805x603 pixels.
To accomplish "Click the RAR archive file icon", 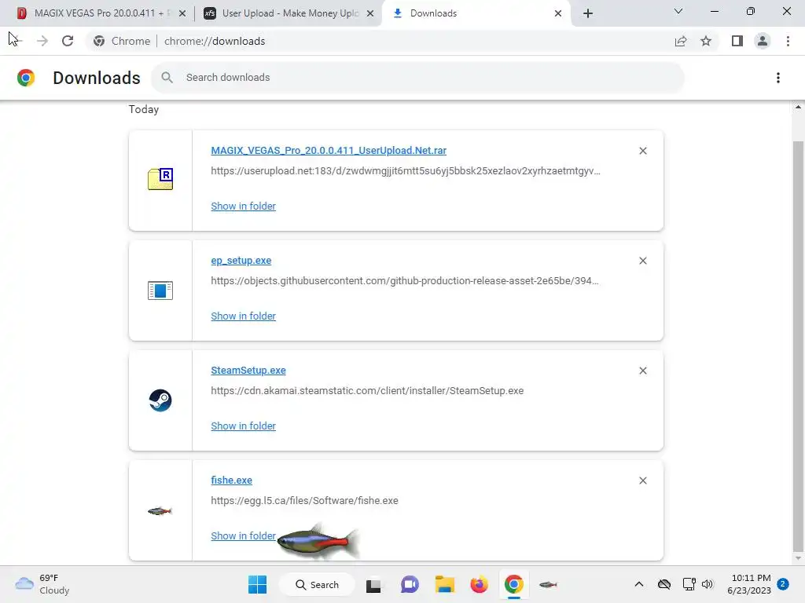I will tap(160, 179).
